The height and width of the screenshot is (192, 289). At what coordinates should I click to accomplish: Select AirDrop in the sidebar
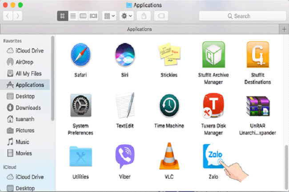(x=24, y=62)
